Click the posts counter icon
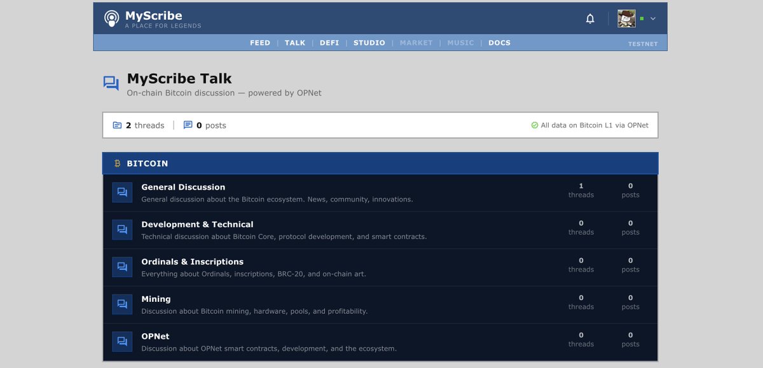Viewport: 763px width, 368px height. click(188, 125)
